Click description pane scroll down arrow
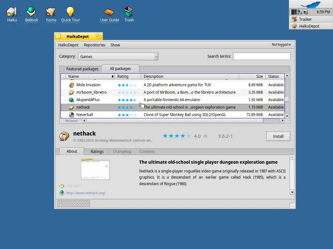Image resolution: width=333 pixels, height=249 pixels. [x=292, y=192]
